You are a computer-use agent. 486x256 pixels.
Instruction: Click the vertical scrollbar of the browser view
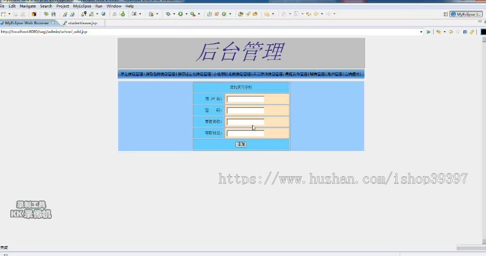pos(484,139)
